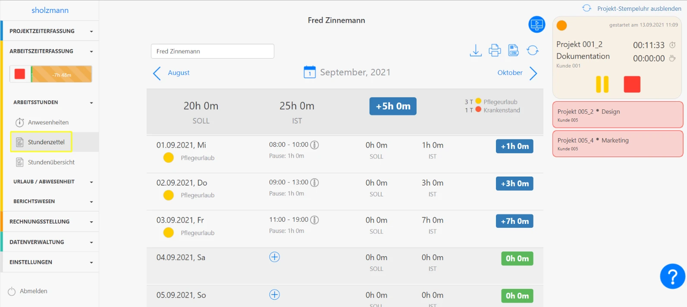
Task: Click the download timesheet icon
Action: [x=475, y=50]
